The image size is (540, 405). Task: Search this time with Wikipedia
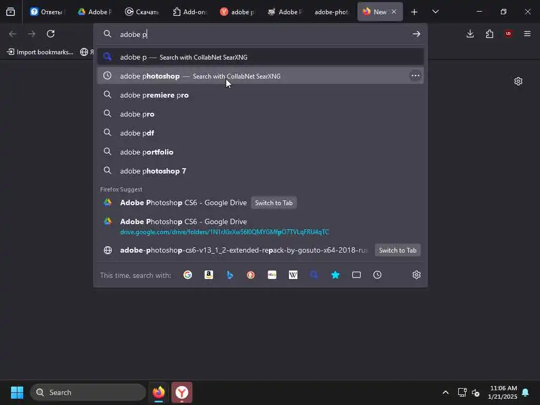(293, 275)
